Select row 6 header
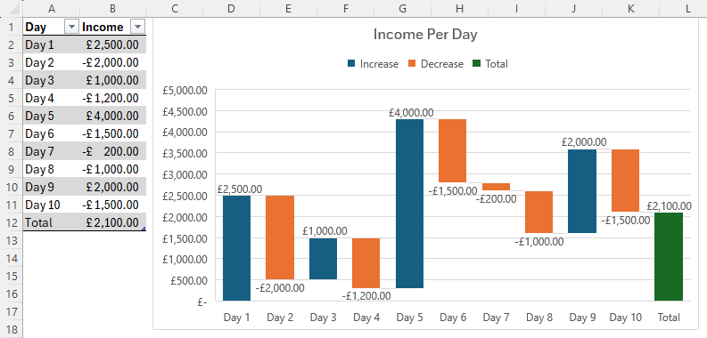Image resolution: width=707 pixels, height=338 pixels. (x=12, y=117)
